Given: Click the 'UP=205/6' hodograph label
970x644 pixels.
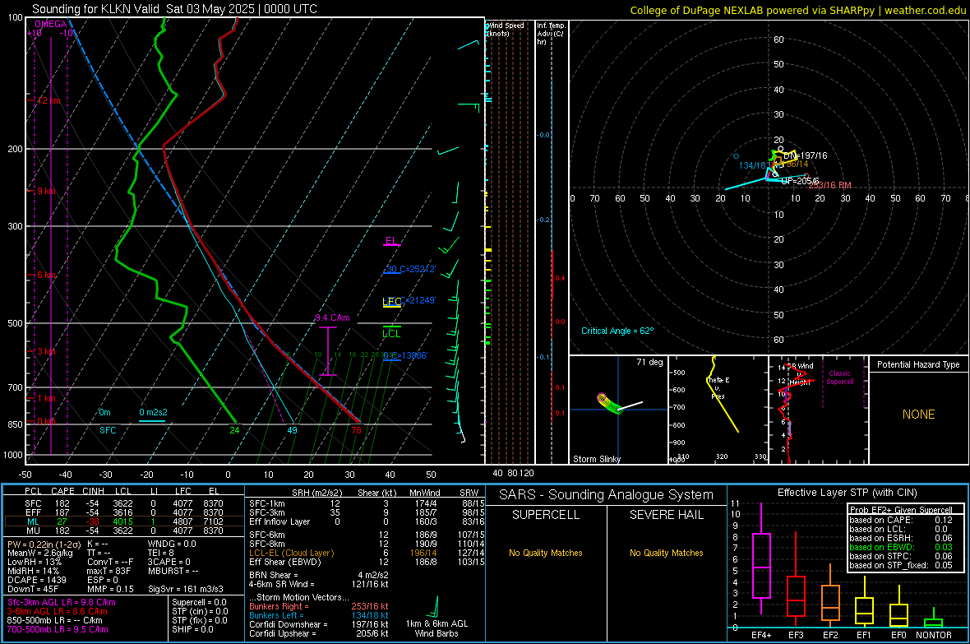Looking at the screenshot, I should click(x=800, y=181).
